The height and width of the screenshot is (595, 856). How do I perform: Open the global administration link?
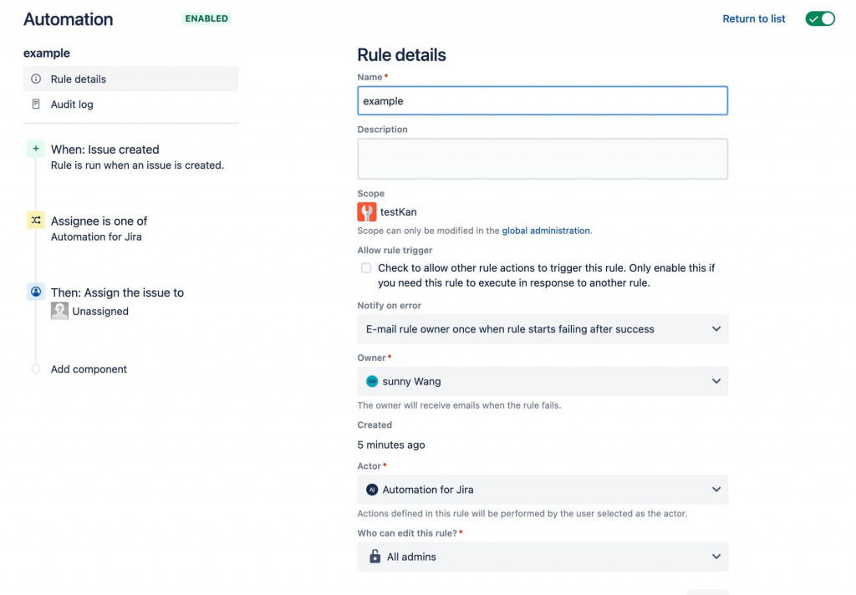click(x=546, y=231)
